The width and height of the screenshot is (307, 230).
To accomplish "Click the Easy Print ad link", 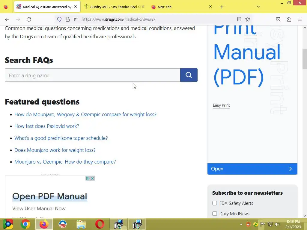I will click(x=221, y=105).
